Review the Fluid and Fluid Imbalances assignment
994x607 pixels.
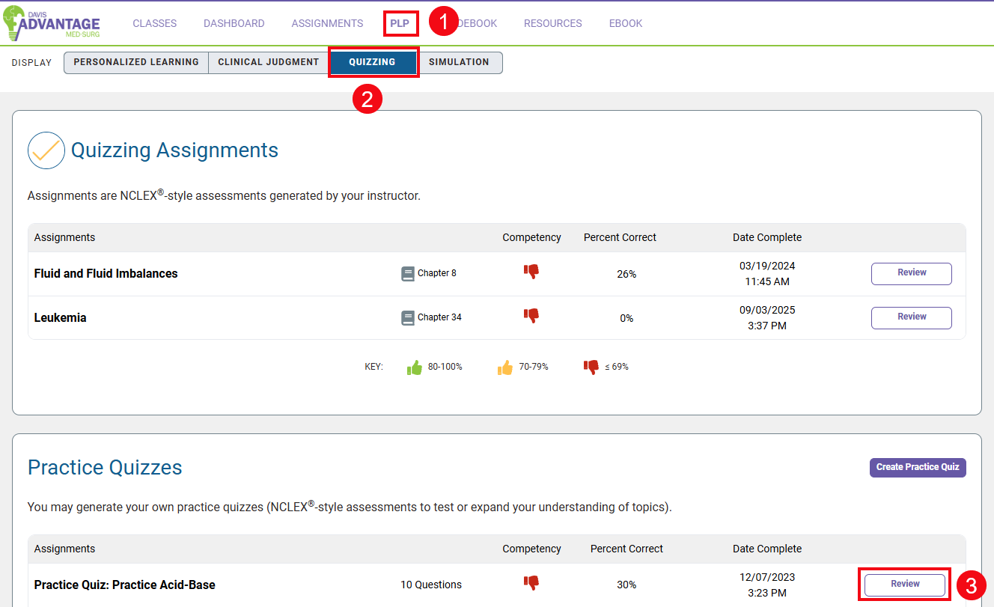point(911,273)
